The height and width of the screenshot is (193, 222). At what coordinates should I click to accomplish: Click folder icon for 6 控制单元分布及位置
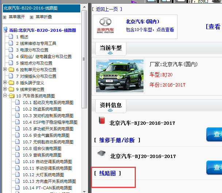click(x=11, y=69)
